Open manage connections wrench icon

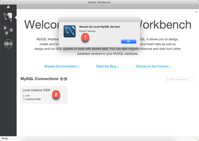pyautogui.click(x=65, y=79)
